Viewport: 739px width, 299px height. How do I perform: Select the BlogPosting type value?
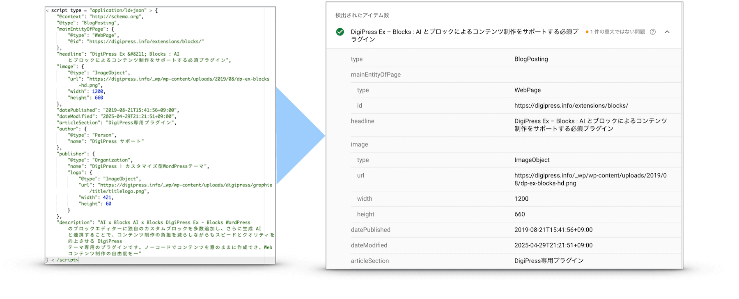531,59
